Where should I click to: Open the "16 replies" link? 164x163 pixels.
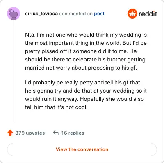(73, 133)
